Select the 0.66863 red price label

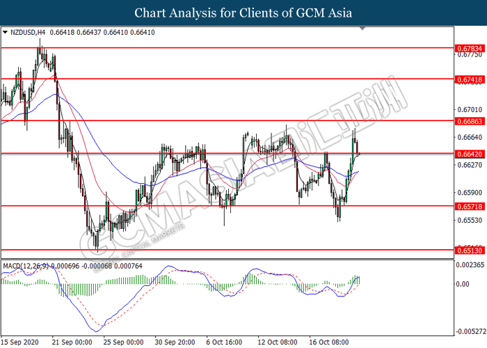pyautogui.click(x=470, y=121)
